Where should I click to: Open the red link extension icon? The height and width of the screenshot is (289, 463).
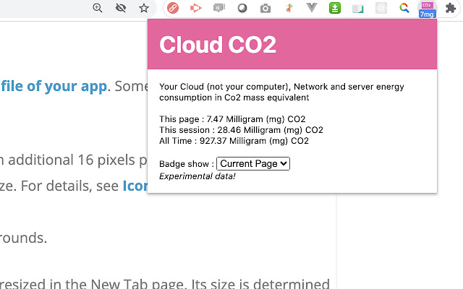tap(173, 8)
